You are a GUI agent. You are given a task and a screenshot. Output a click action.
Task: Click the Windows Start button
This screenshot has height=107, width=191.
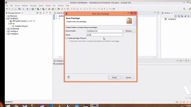click(8, 106)
